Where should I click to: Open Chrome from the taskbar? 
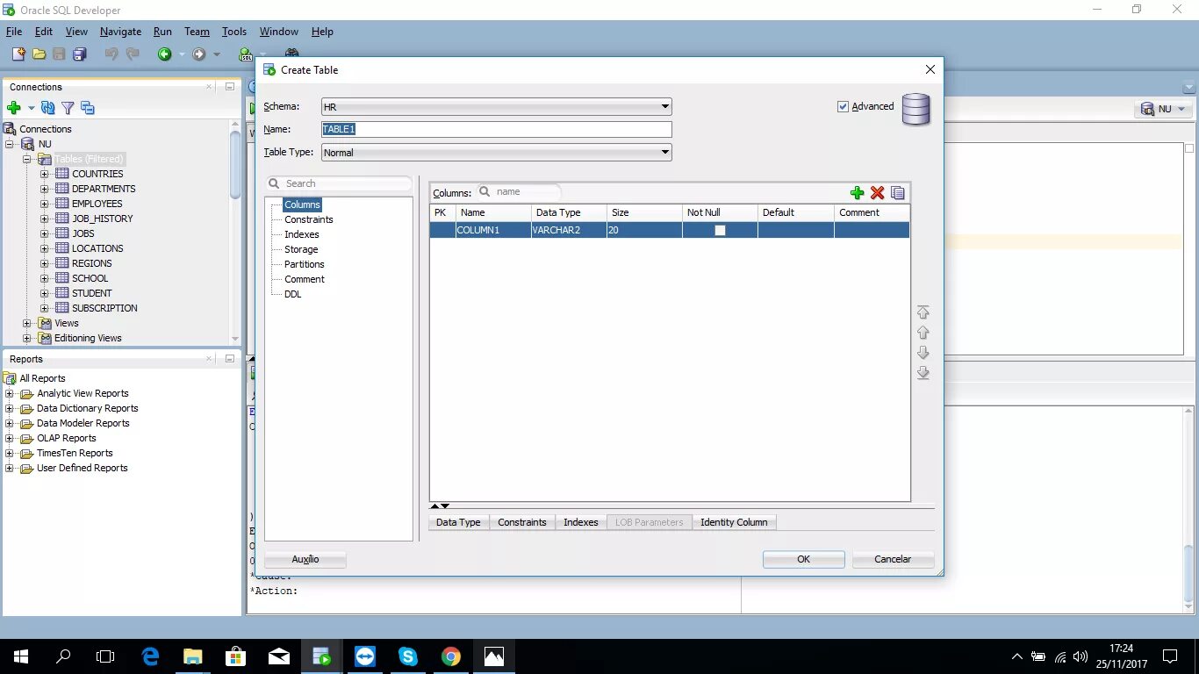point(451,656)
